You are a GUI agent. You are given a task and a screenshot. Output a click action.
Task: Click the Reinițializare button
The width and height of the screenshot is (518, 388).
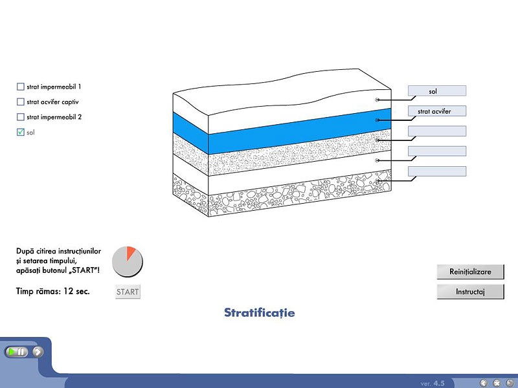coord(470,272)
